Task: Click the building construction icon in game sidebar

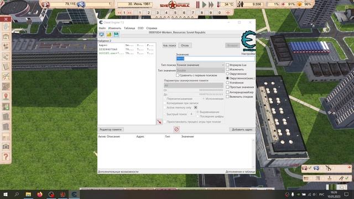Action: tap(6, 36)
